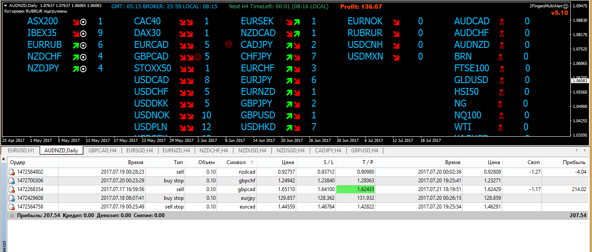Click the smiley icon beside GBPCAD
The image size is (592, 252).
click(x=197, y=57)
